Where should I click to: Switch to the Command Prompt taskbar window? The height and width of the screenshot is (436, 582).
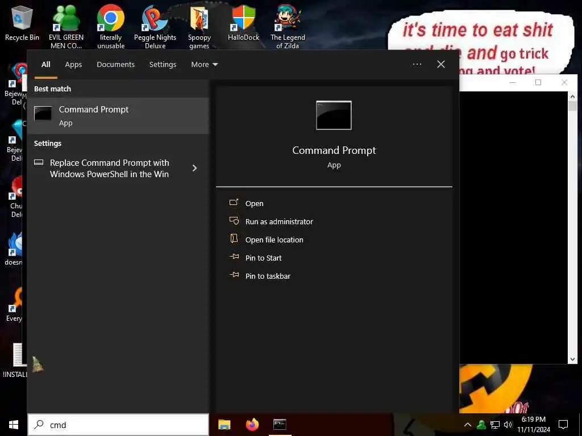point(280,425)
